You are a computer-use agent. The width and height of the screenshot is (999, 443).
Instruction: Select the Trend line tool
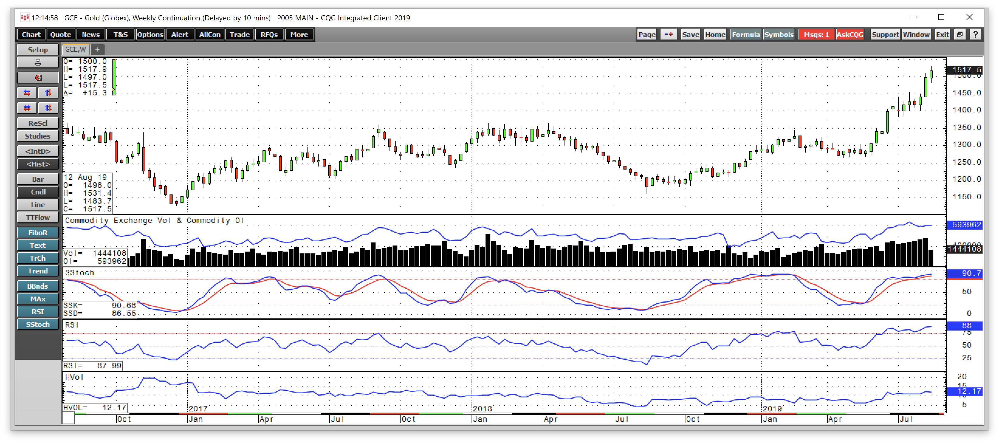(38, 271)
